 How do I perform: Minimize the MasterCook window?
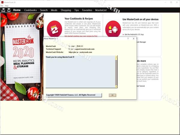pos(166,2)
